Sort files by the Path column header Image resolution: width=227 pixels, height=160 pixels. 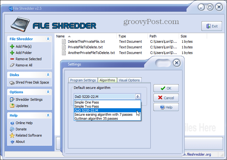163,36
